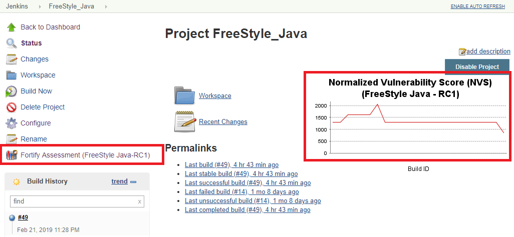
Task: Open Last unsuccessful build (#14) permalink
Action: pos(252,200)
